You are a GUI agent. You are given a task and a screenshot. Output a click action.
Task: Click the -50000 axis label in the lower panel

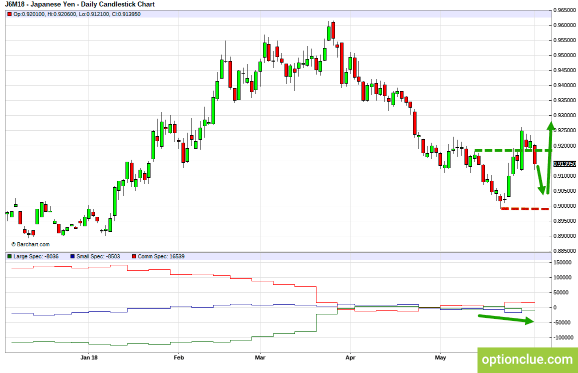point(562,322)
